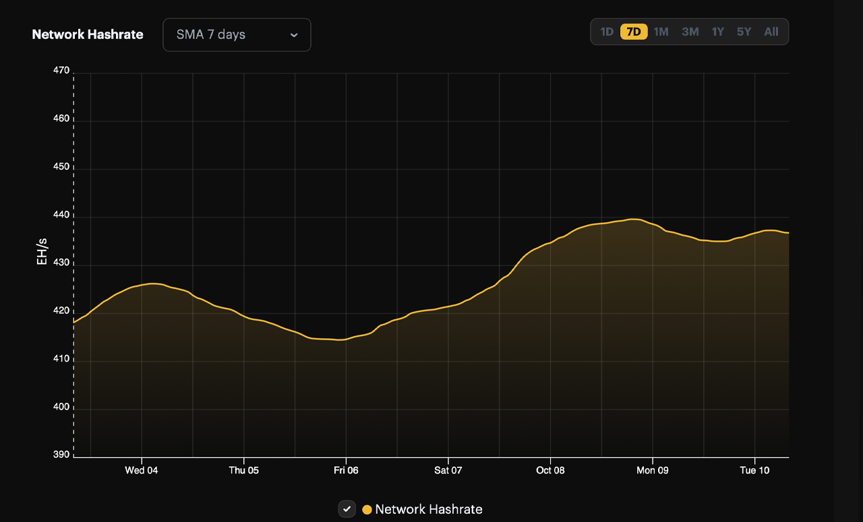Show the All time range
This screenshot has width=863, height=522.
pyautogui.click(x=771, y=32)
